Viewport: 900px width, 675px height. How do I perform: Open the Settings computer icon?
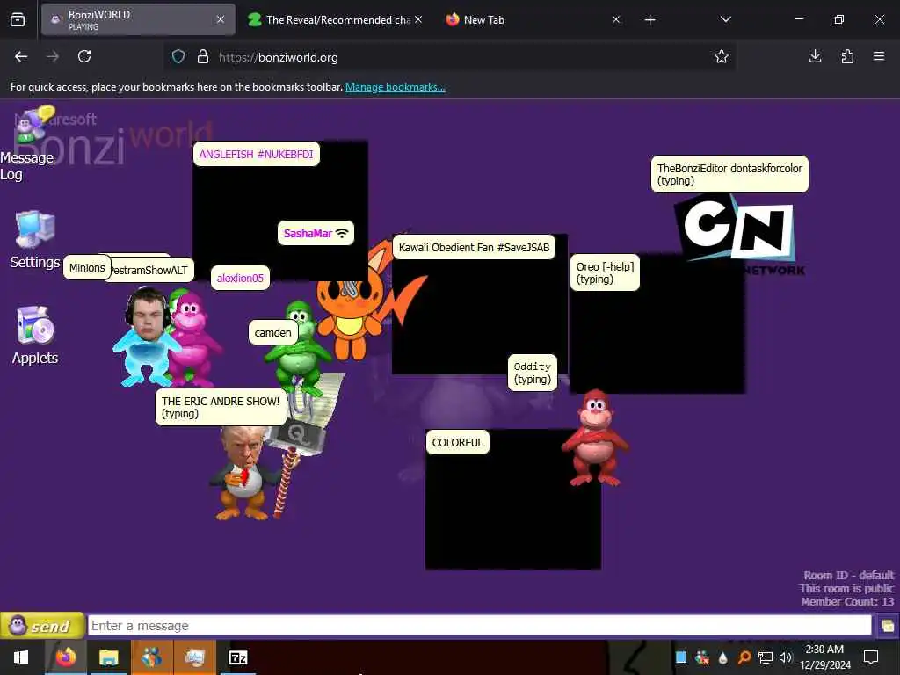tap(35, 229)
